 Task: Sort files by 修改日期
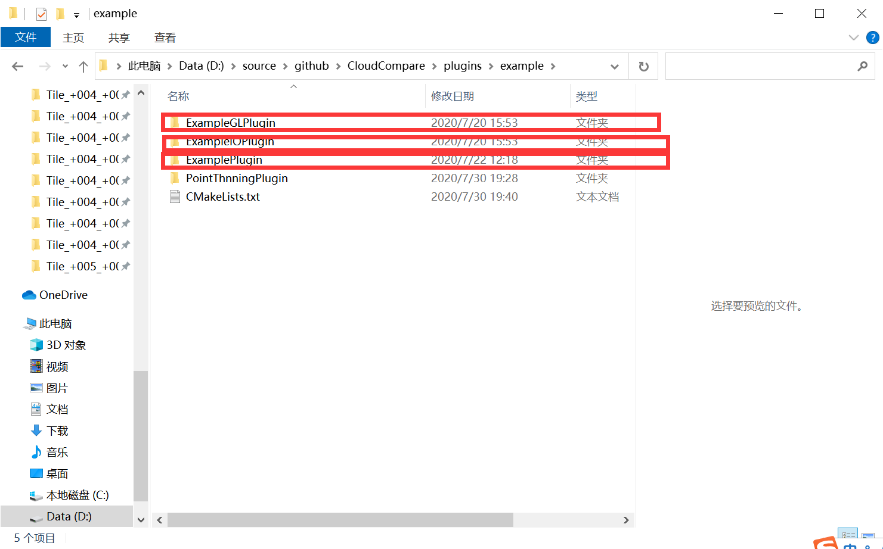tap(453, 95)
